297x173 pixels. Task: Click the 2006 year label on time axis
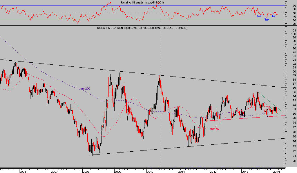22,171
